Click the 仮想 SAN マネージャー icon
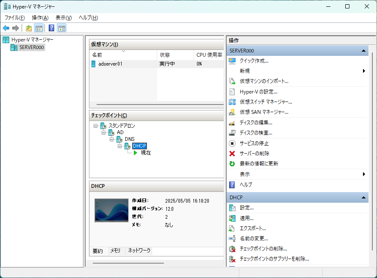377x278 pixels. (x=232, y=112)
